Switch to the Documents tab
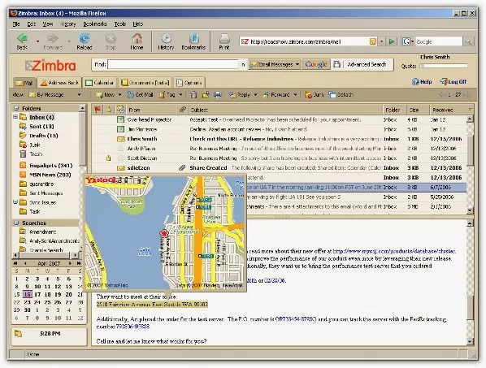Image resolution: width=486 pixels, height=368 pixels. coord(145,83)
